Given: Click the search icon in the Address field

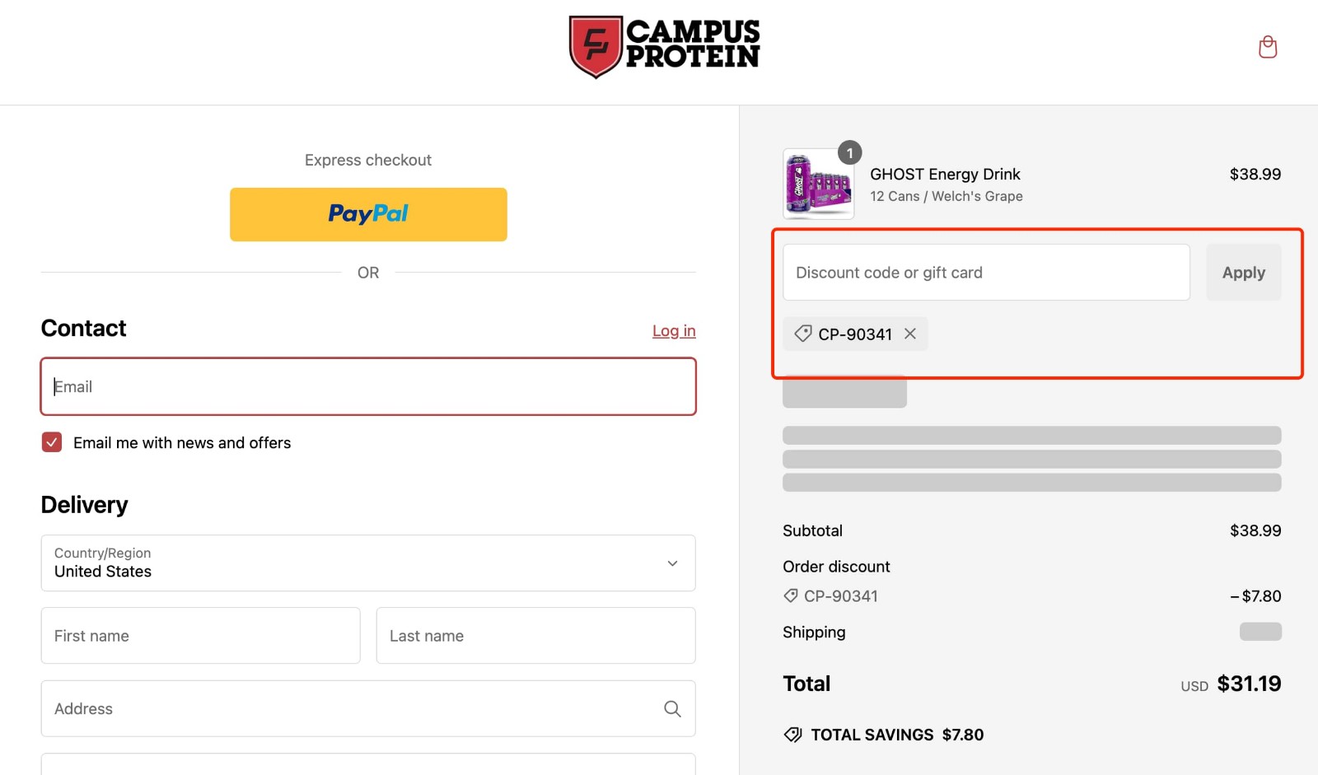Looking at the screenshot, I should (x=671, y=708).
